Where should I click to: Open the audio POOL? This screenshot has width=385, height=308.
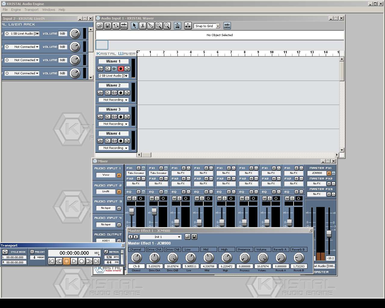124,26
